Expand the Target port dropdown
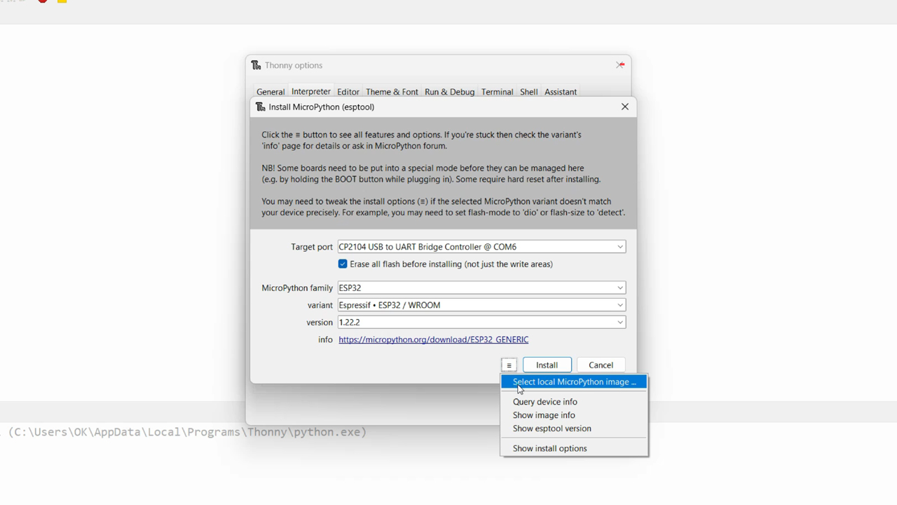Viewport: 897px width, 505px height. (x=620, y=247)
